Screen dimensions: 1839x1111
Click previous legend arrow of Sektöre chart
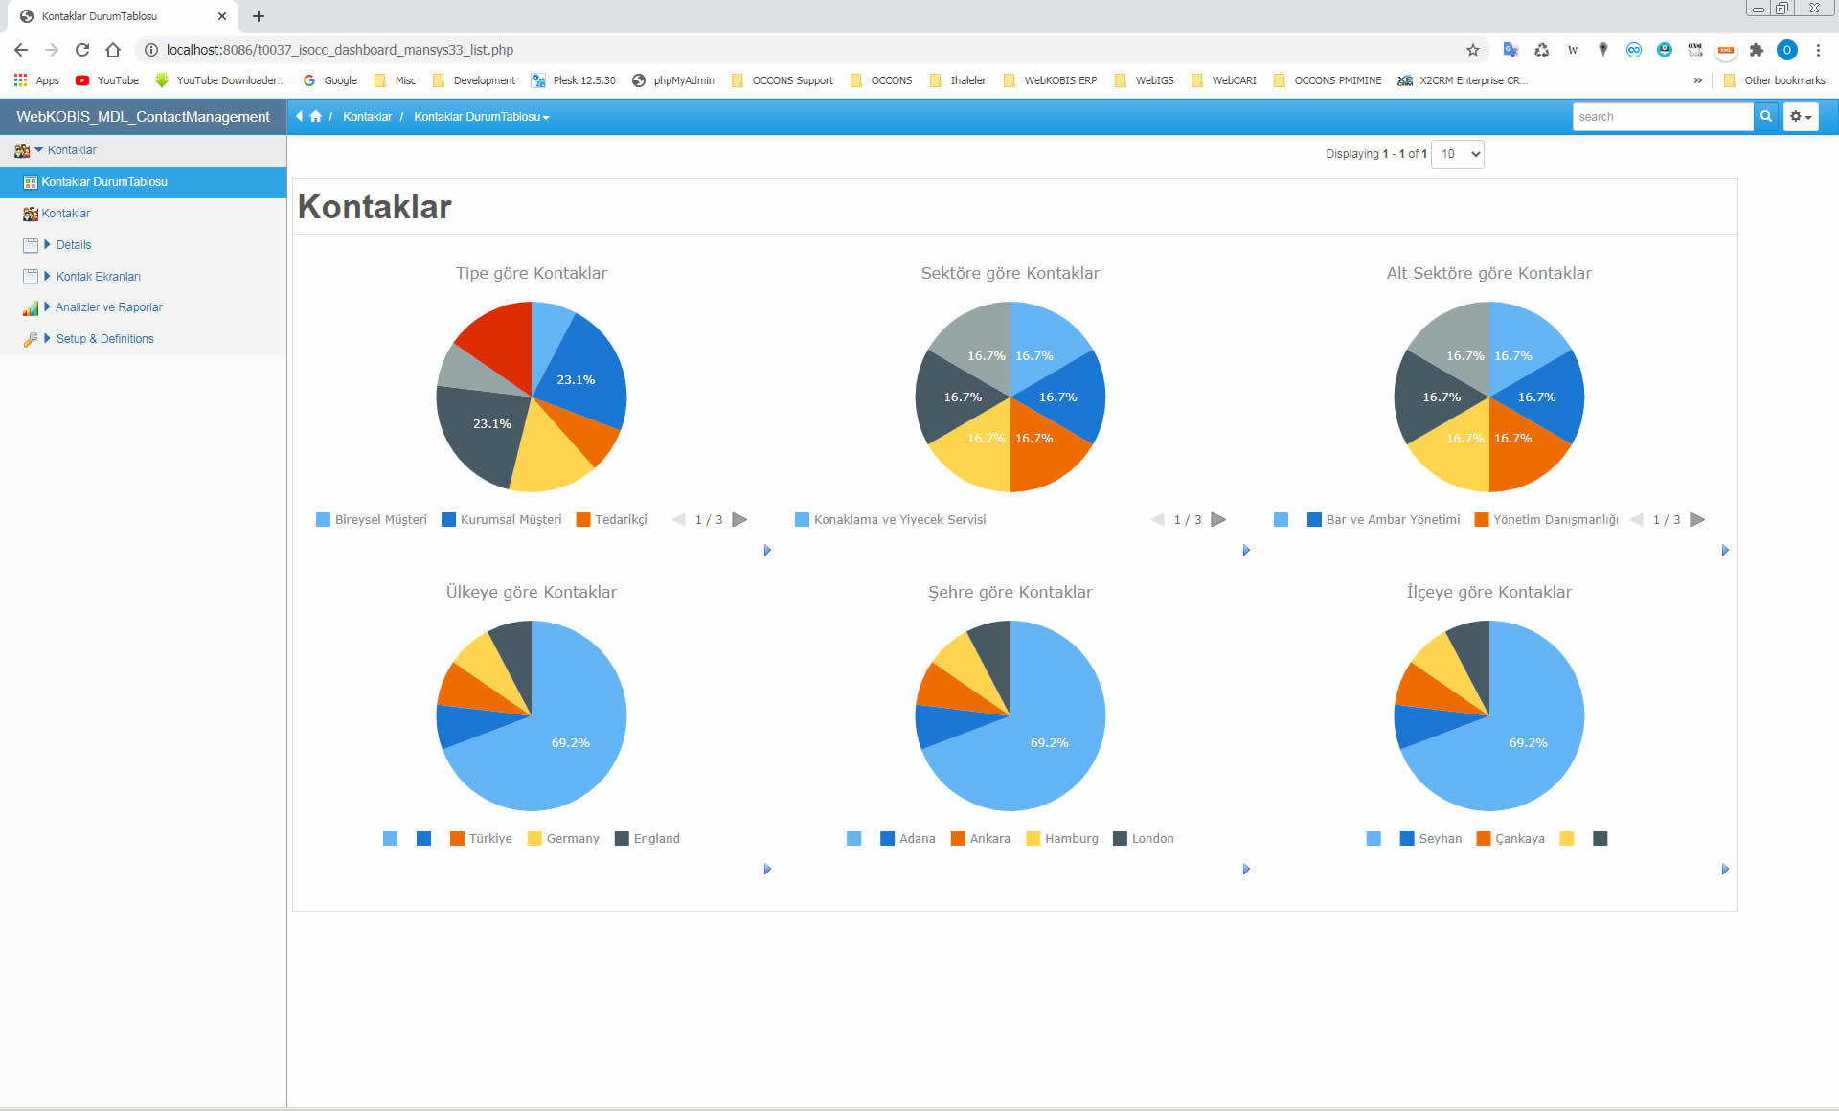tap(1157, 519)
